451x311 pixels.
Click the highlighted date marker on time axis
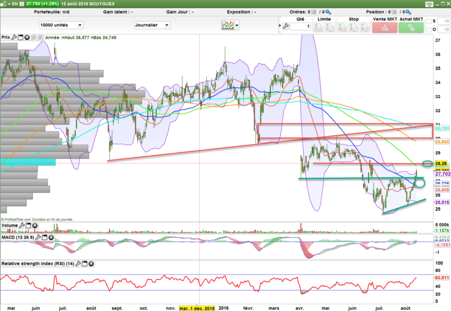tap(197, 307)
